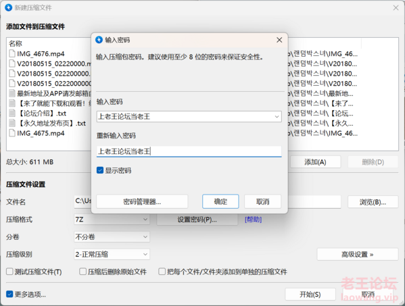Select the IMG_4675.mp4 file icon
This screenshot has height=306, width=405.
coord(12,133)
